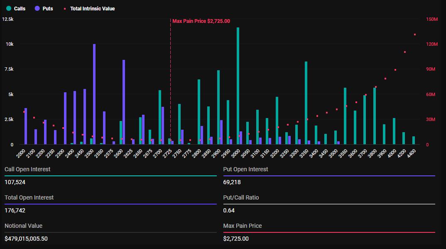Click the red intrinsic value dot above strike 4400
Viewport: 446px width, 249px height.
[x=415, y=35]
